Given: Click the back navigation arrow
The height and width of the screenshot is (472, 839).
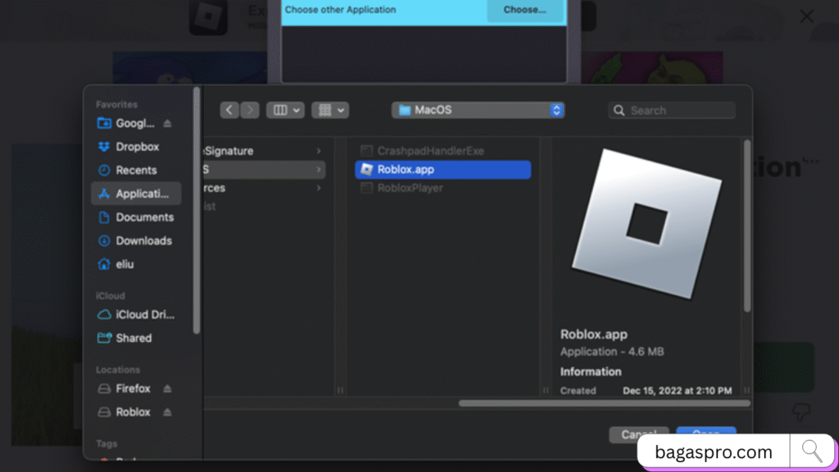Looking at the screenshot, I should click(x=229, y=109).
